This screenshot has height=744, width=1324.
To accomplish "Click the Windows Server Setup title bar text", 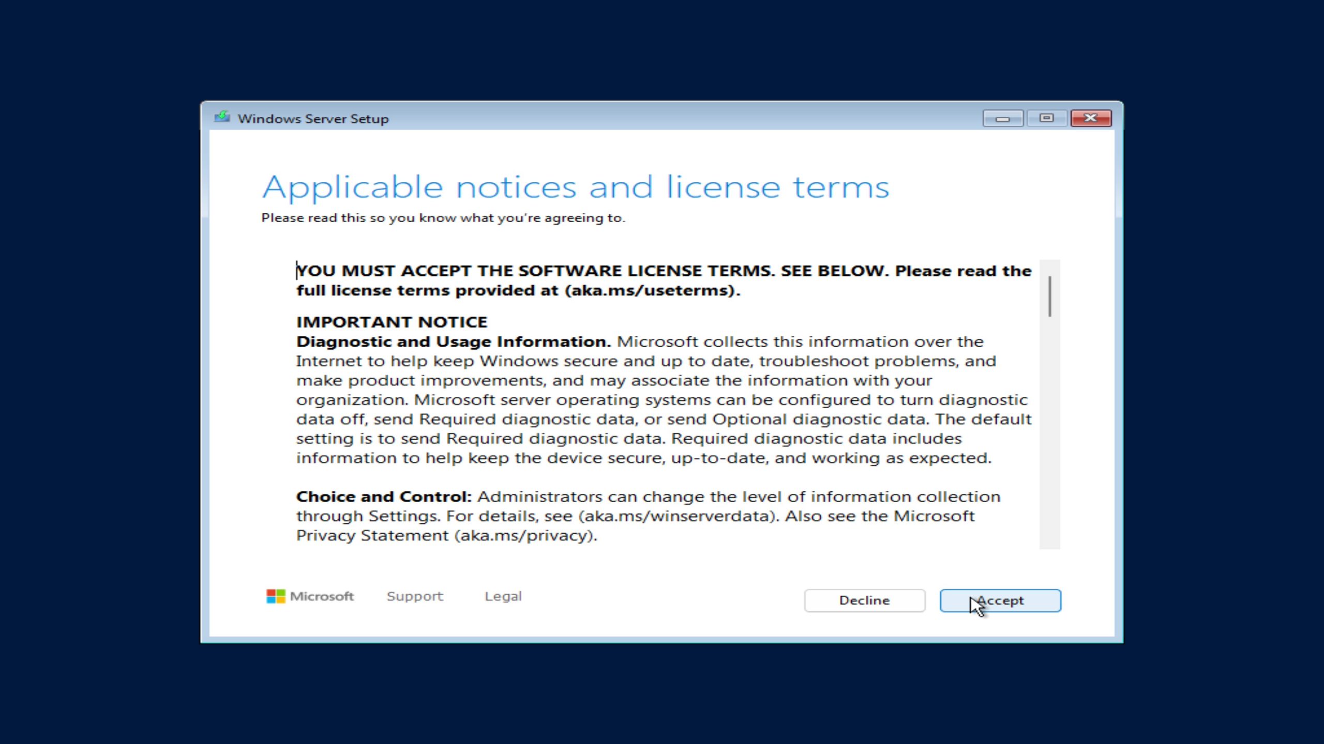I will click(312, 118).
